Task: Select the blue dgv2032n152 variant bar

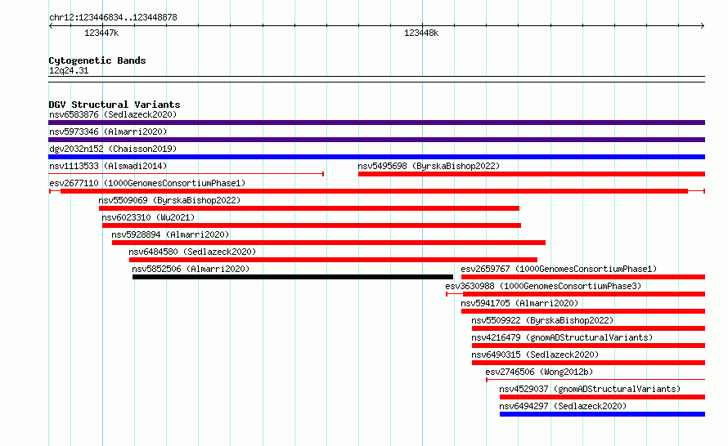Action: point(376,157)
